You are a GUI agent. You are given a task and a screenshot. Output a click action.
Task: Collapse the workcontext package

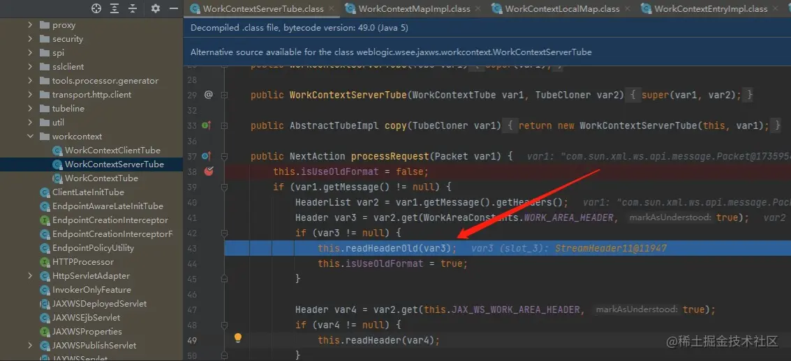coord(30,137)
